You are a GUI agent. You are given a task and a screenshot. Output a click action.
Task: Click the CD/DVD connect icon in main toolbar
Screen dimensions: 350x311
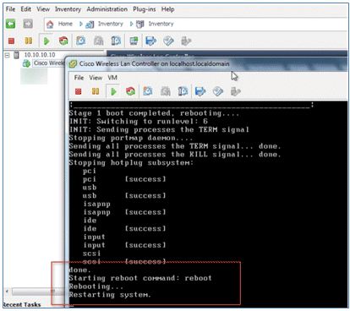pos(168,41)
